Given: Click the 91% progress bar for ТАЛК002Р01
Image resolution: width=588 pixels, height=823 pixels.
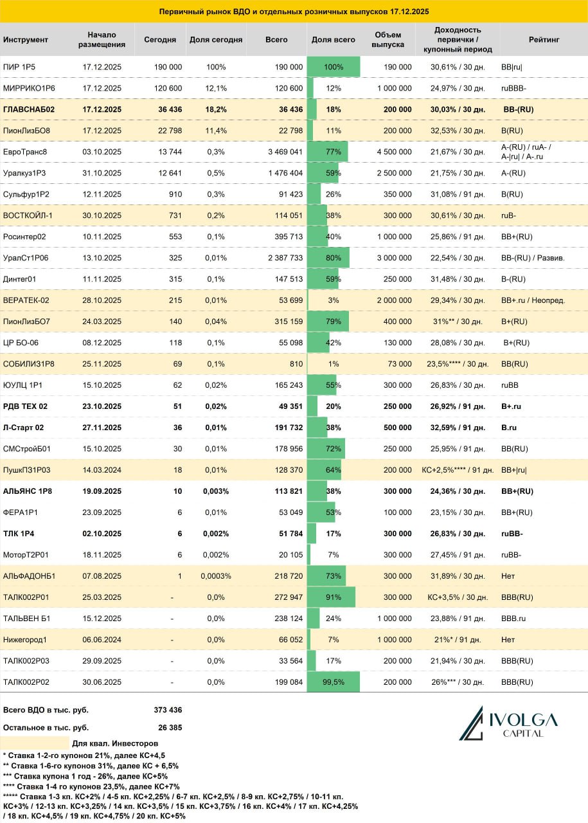Looking at the screenshot, I should [x=331, y=597].
